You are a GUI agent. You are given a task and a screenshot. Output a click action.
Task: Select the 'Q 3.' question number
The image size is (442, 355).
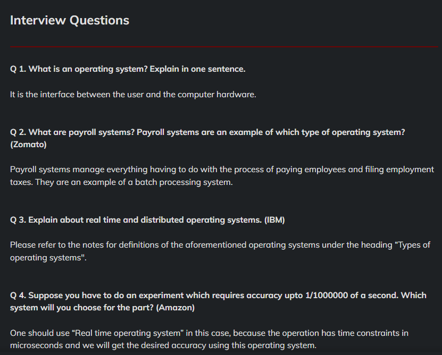click(x=18, y=220)
